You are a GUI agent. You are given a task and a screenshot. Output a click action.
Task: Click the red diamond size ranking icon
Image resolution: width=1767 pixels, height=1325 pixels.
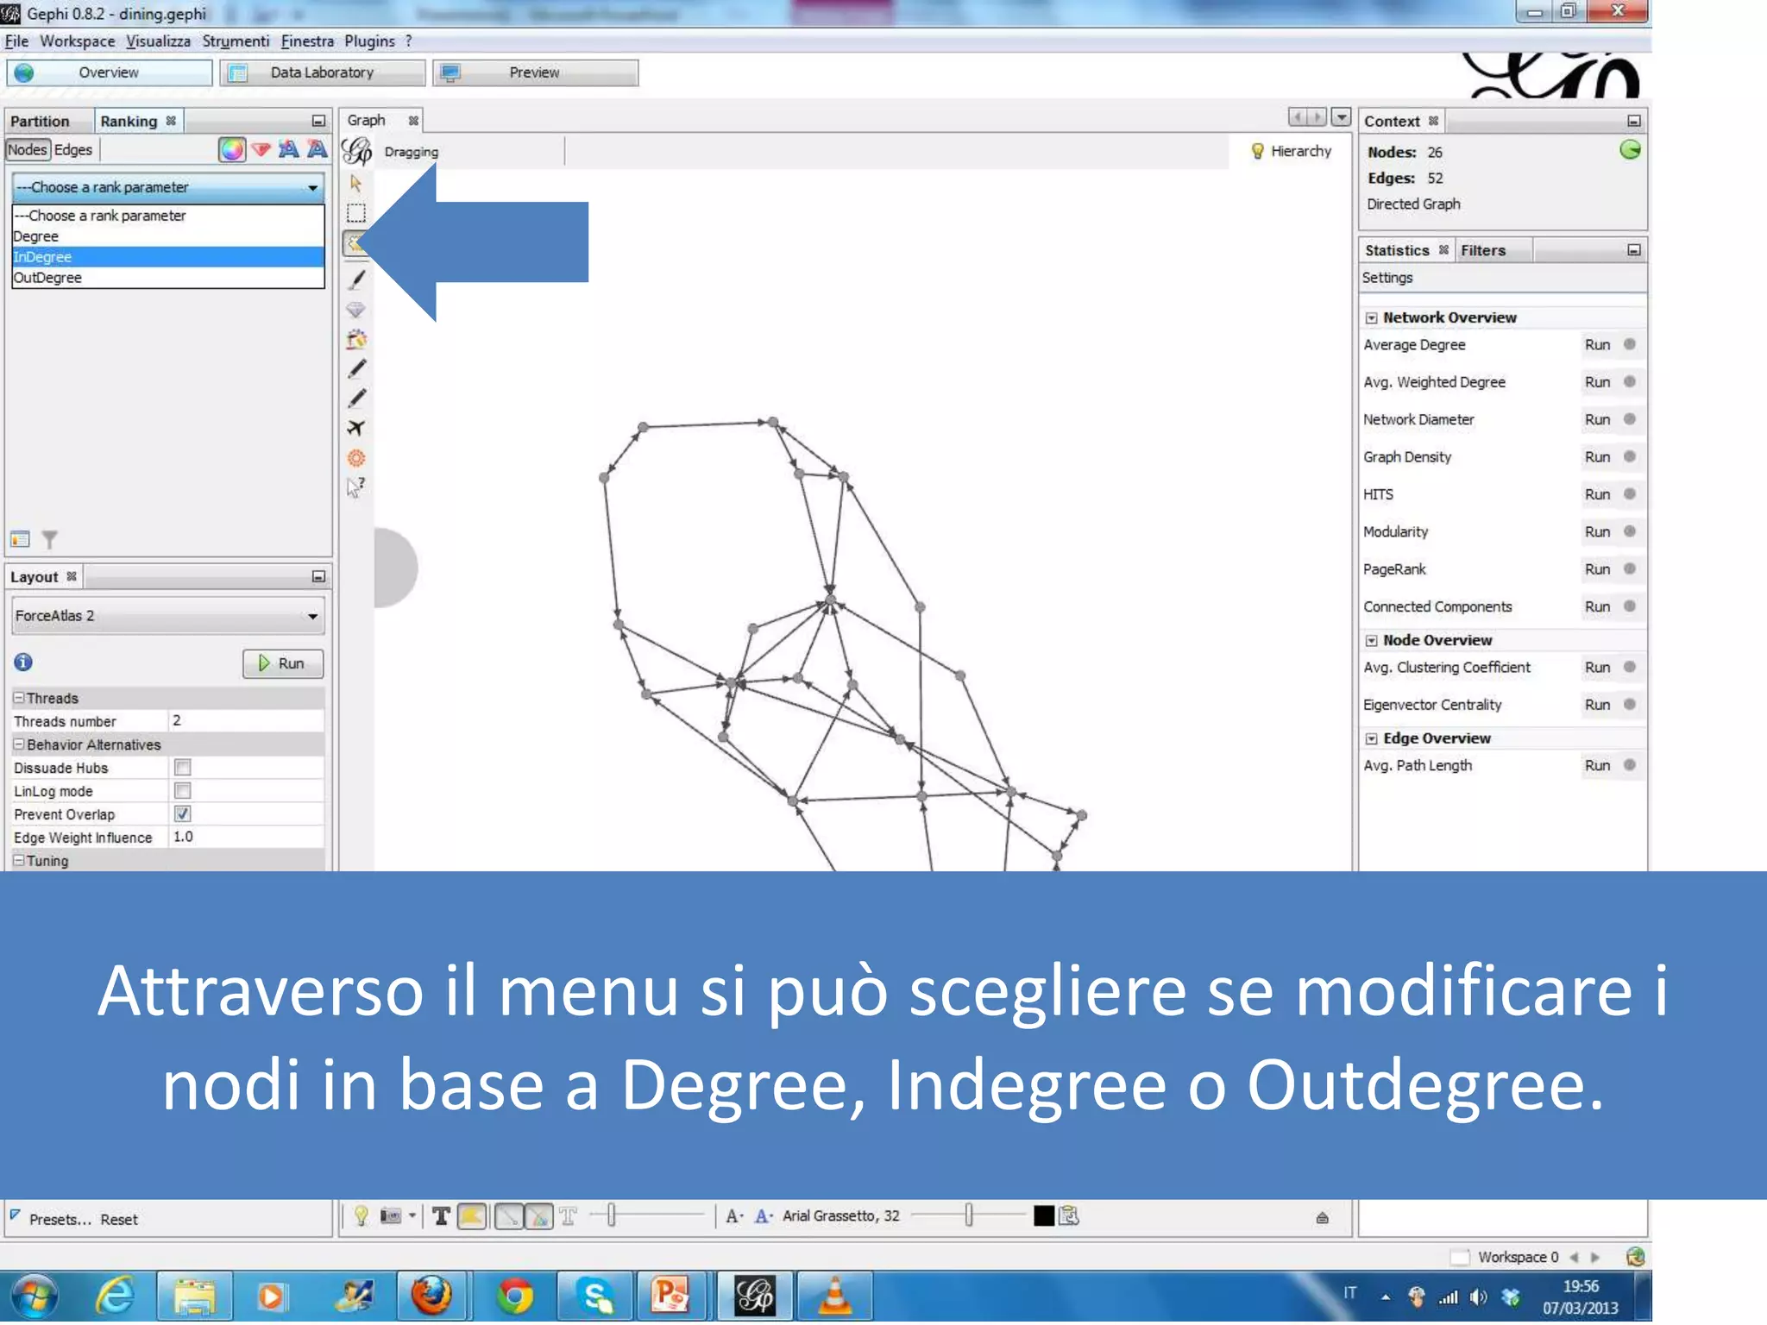261,149
